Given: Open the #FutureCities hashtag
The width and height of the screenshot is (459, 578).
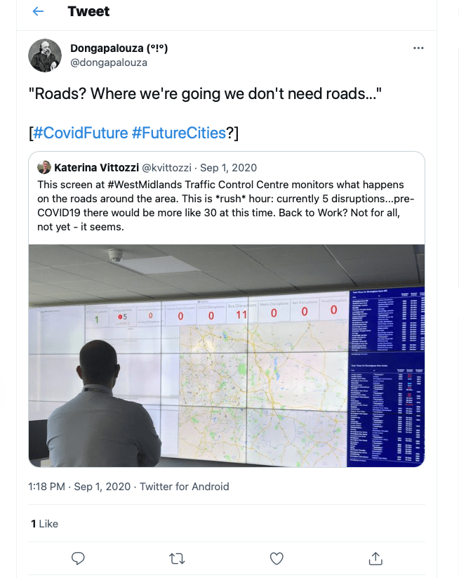Looking at the screenshot, I should coord(178,133).
